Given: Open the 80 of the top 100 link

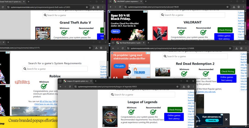Looking at the screenshot, I should coord(48,101).
